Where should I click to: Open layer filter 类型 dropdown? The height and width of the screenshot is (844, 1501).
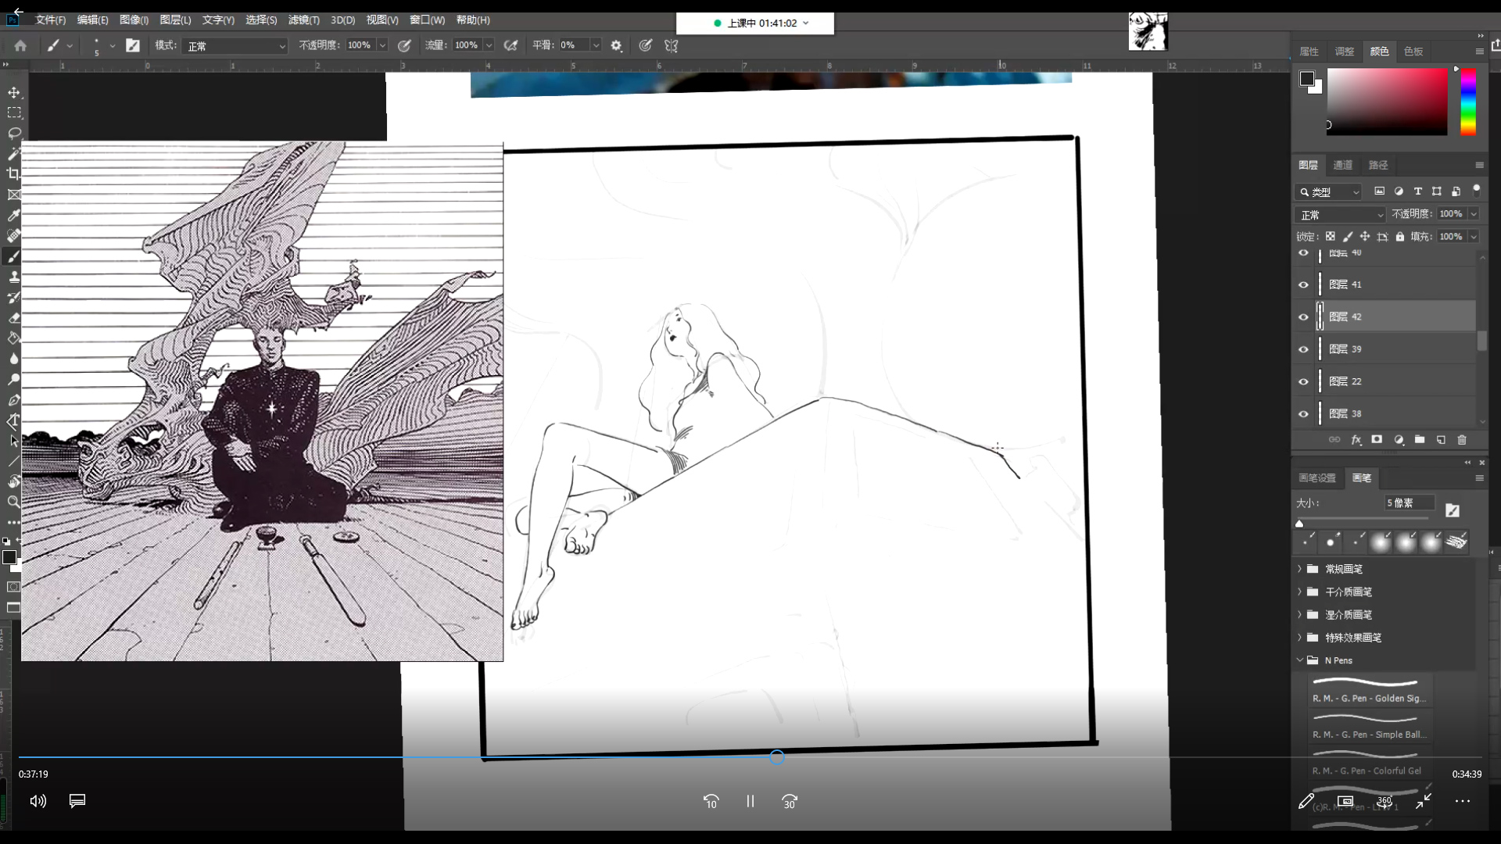(1328, 191)
